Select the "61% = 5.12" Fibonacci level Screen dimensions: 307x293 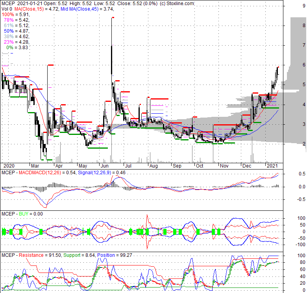[17, 26]
